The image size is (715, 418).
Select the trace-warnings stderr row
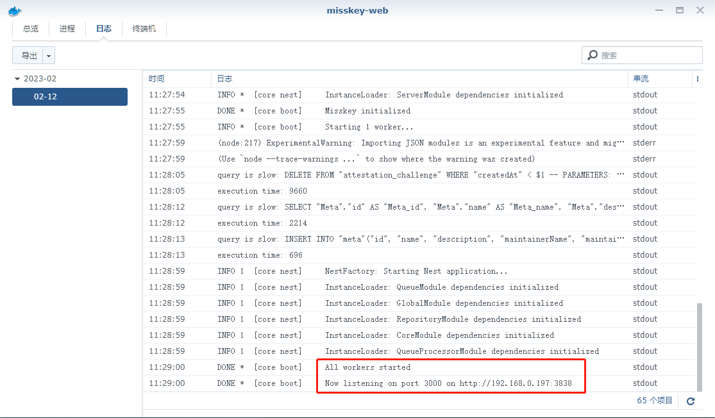click(419, 158)
